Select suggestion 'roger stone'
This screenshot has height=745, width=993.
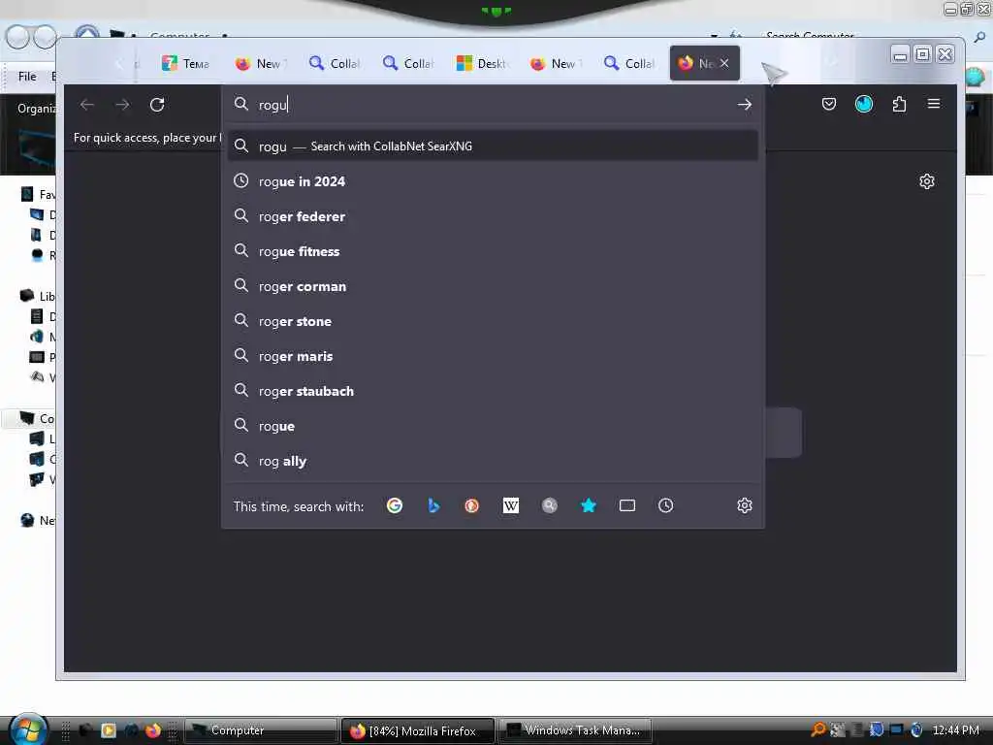pos(493,321)
